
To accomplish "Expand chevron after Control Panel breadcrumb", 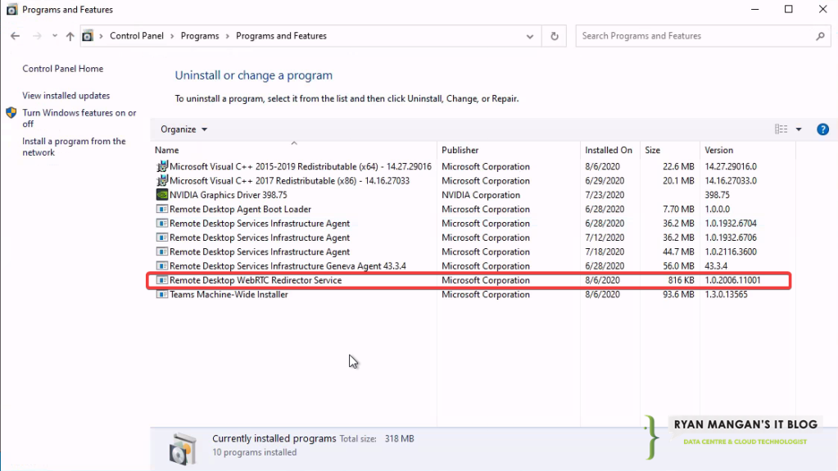I will pyautogui.click(x=172, y=36).
